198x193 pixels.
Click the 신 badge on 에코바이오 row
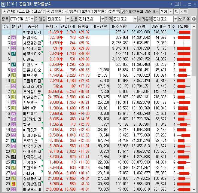14,54
